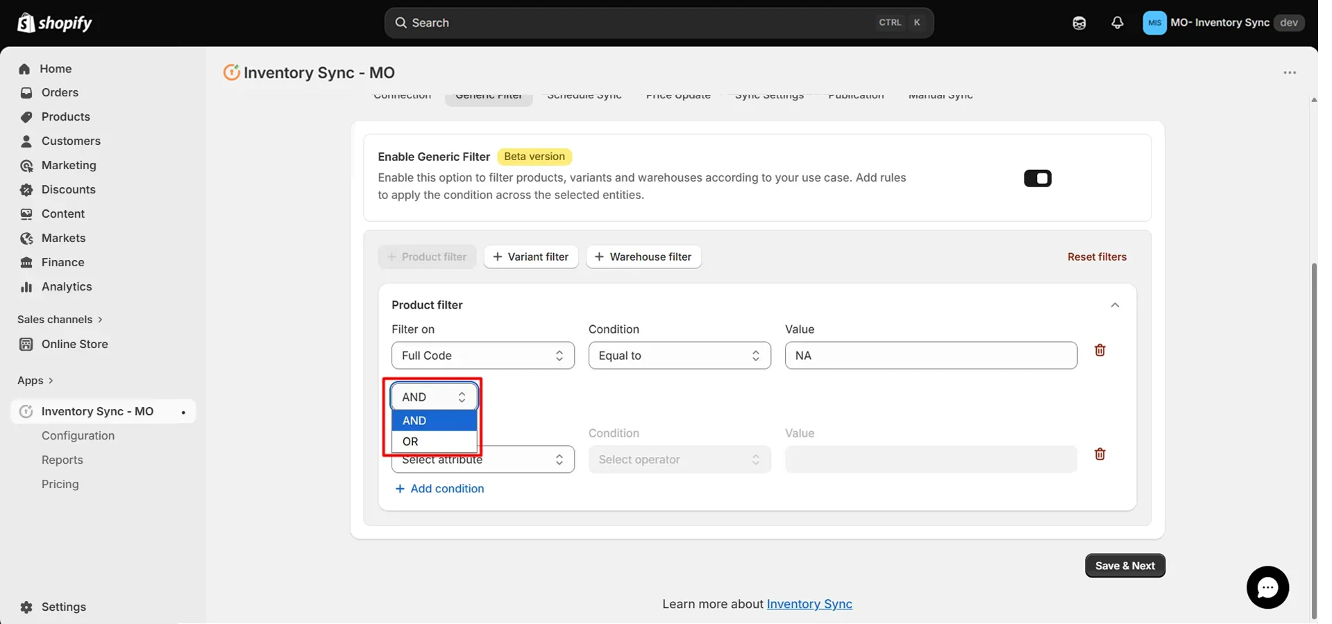This screenshot has width=1332, height=624.
Task: Add a Variant filter
Action: click(x=530, y=257)
